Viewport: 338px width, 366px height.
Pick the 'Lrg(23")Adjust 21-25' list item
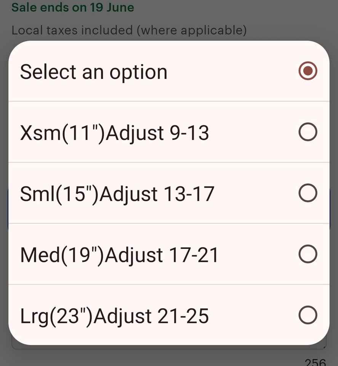tap(114, 316)
